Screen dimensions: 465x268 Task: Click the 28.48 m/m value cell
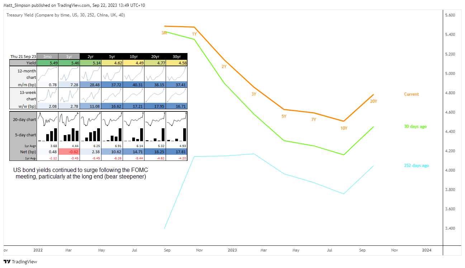(x=90, y=85)
